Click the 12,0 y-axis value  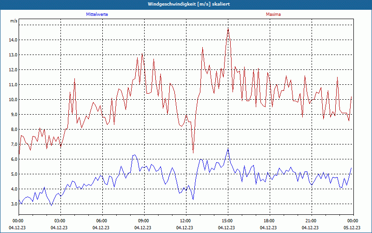click(13, 70)
